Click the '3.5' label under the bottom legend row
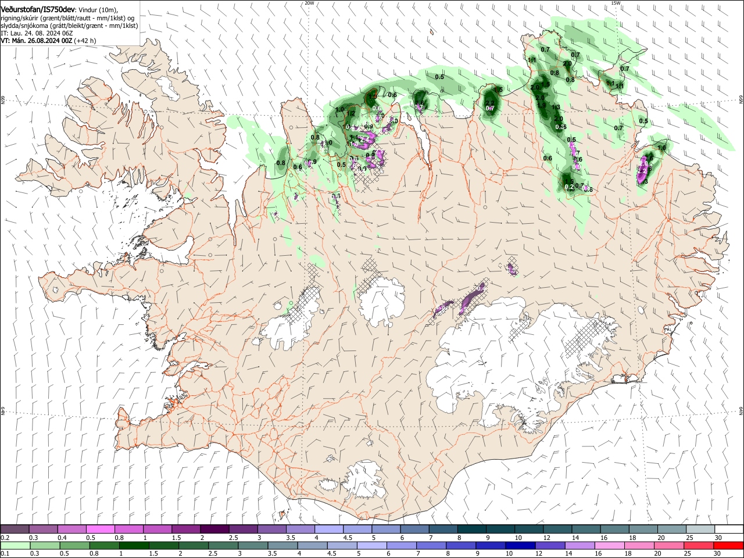744x558 pixels. pyautogui.click(x=272, y=553)
